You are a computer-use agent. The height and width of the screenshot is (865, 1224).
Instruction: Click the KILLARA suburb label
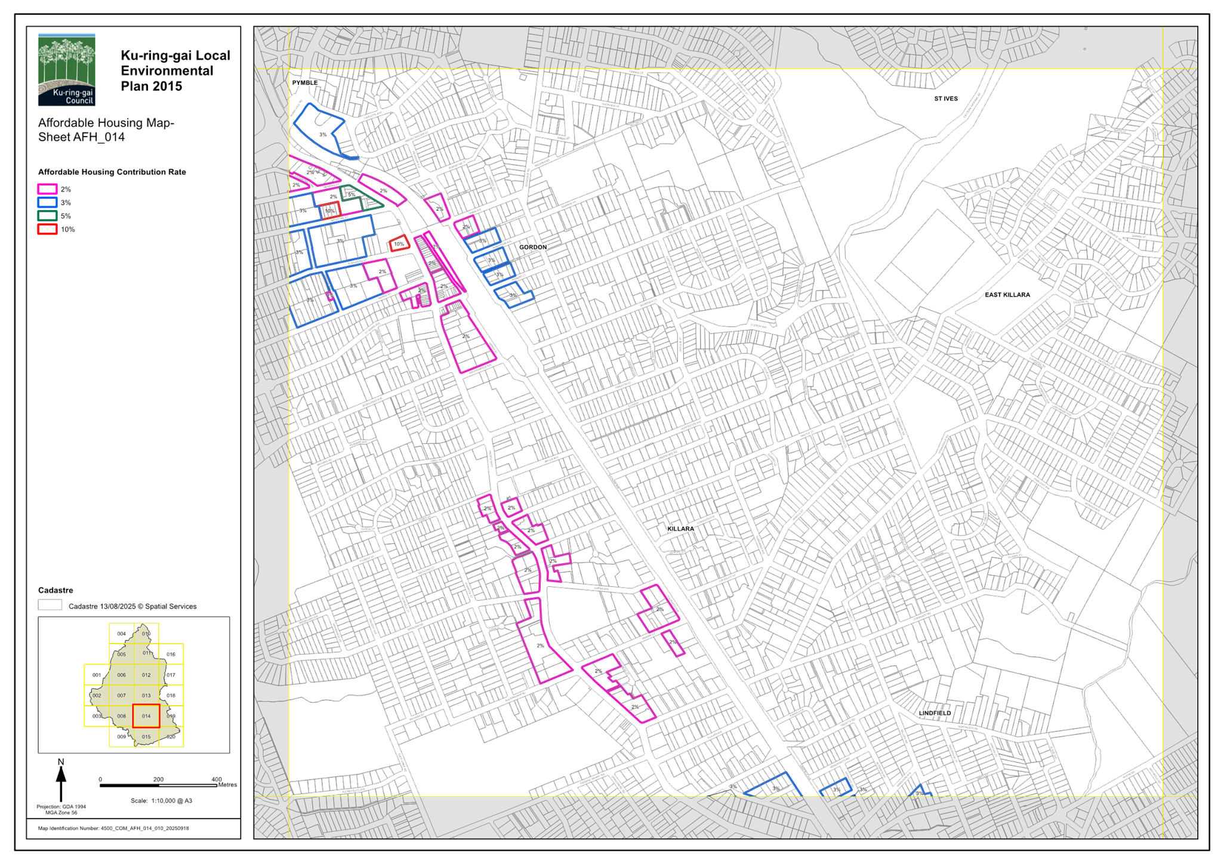[x=680, y=529]
